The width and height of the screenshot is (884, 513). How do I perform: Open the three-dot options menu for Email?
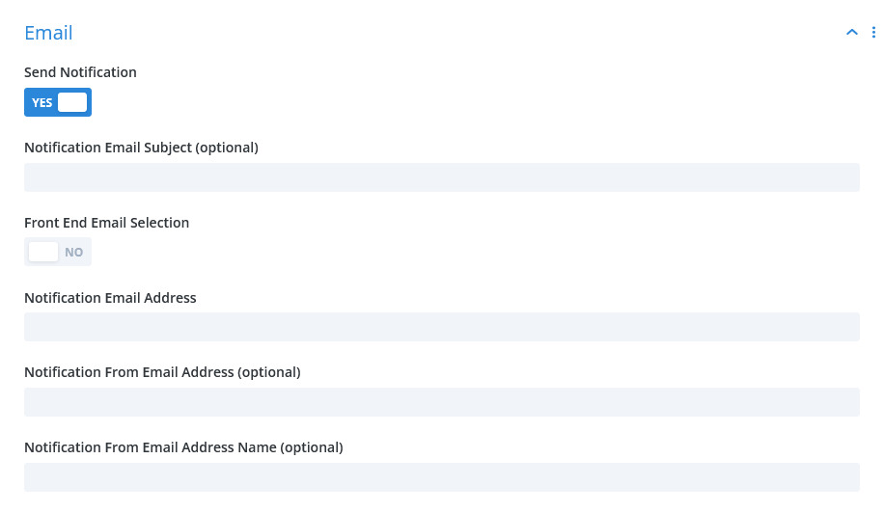pyautogui.click(x=873, y=33)
